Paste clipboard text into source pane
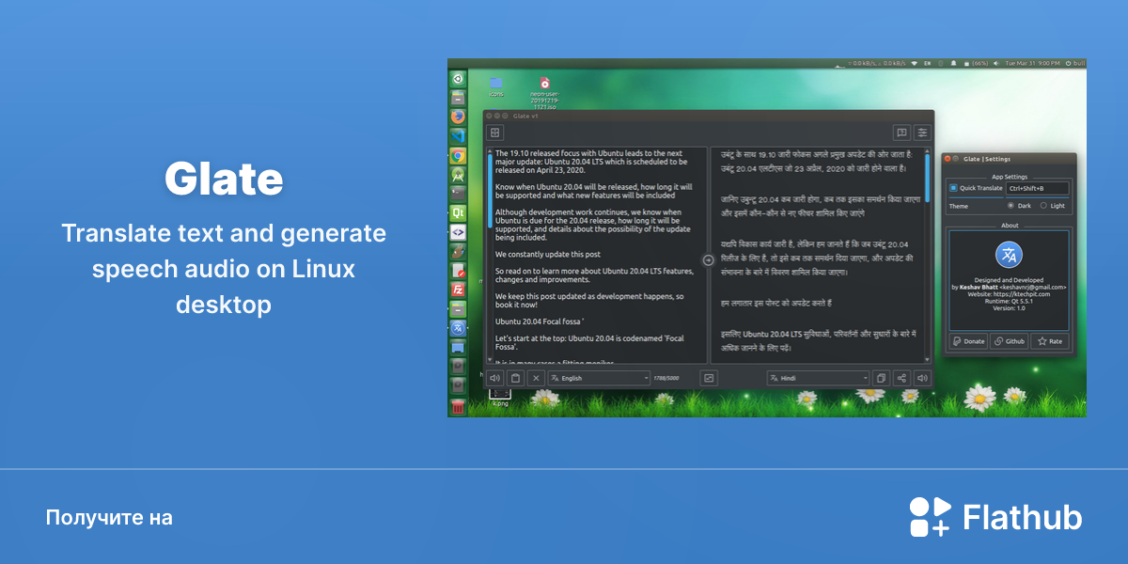The height and width of the screenshot is (564, 1128). [x=515, y=378]
